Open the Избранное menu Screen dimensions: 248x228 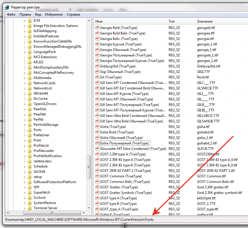coord(53,15)
